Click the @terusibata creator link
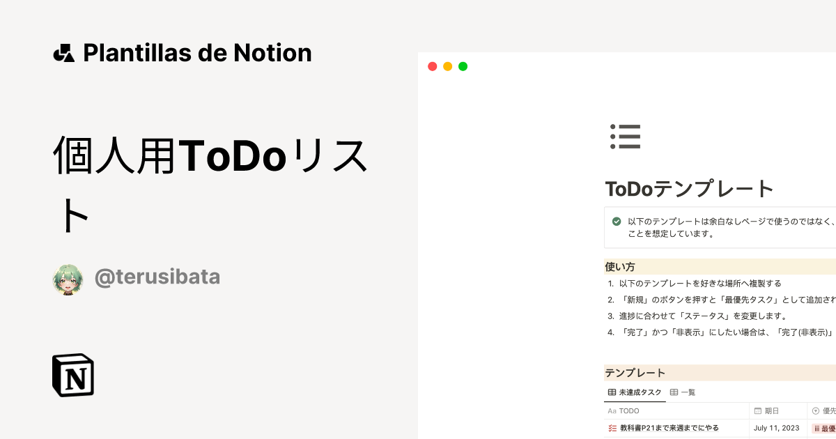This screenshot has width=836, height=439. click(157, 277)
